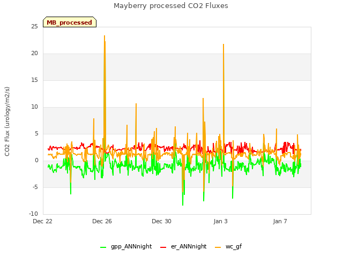Click the y-axis value -5

(35, 187)
